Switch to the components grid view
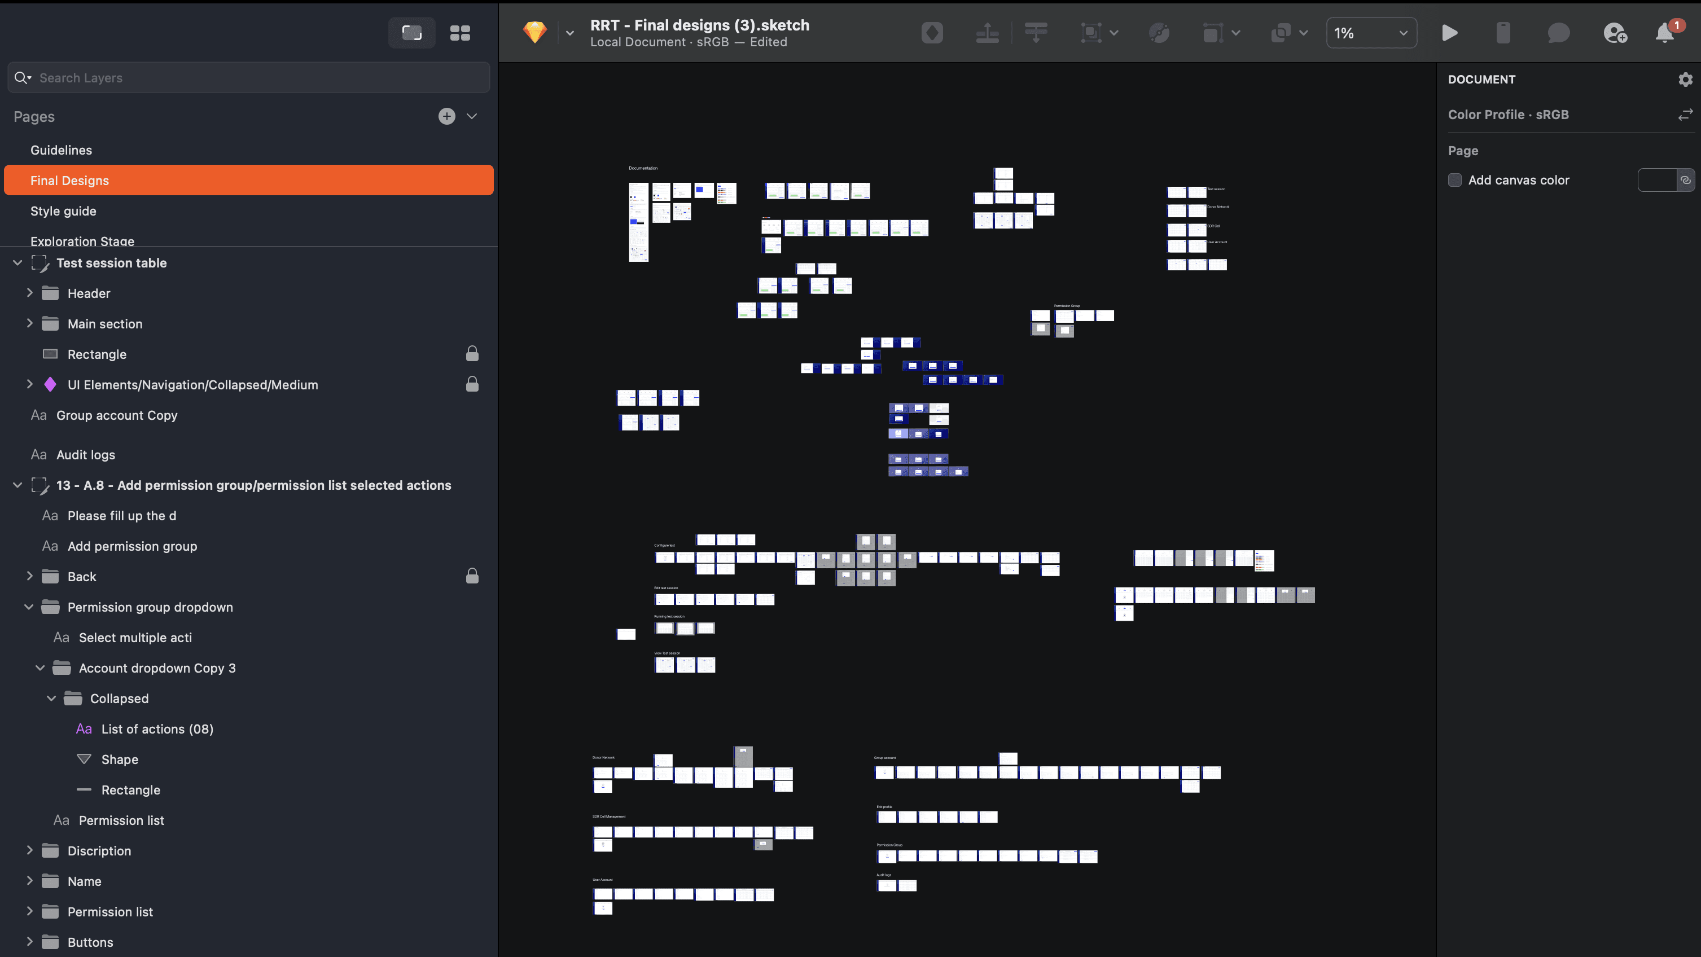Viewport: 1701px width, 957px height. (x=459, y=32)
